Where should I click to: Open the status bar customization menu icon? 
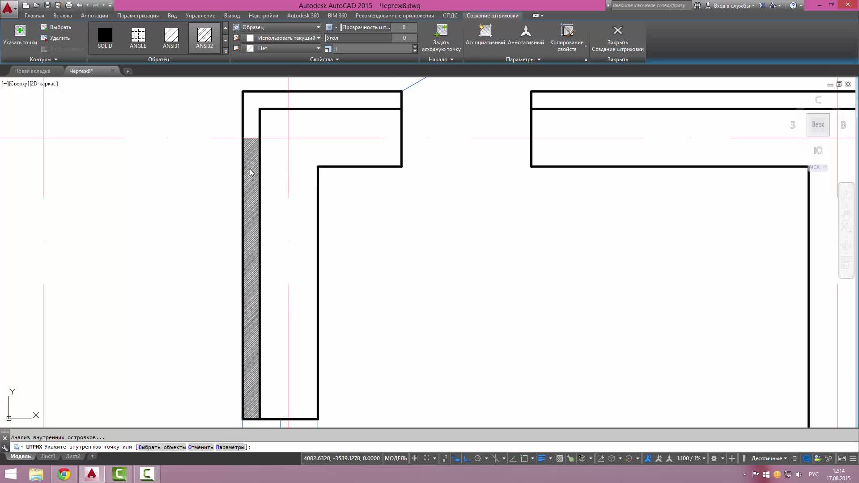(x=853, y=458)
